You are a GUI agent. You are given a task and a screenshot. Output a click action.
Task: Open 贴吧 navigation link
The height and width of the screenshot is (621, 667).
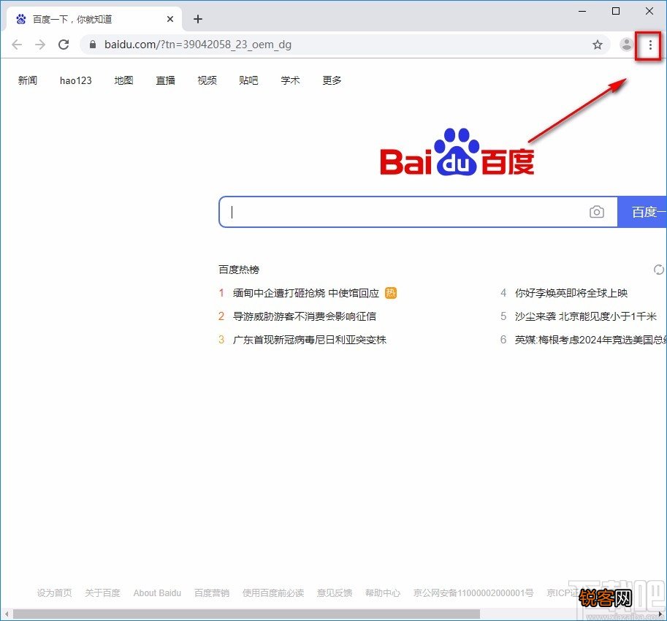pyautogui.click(x=249, y=80)
